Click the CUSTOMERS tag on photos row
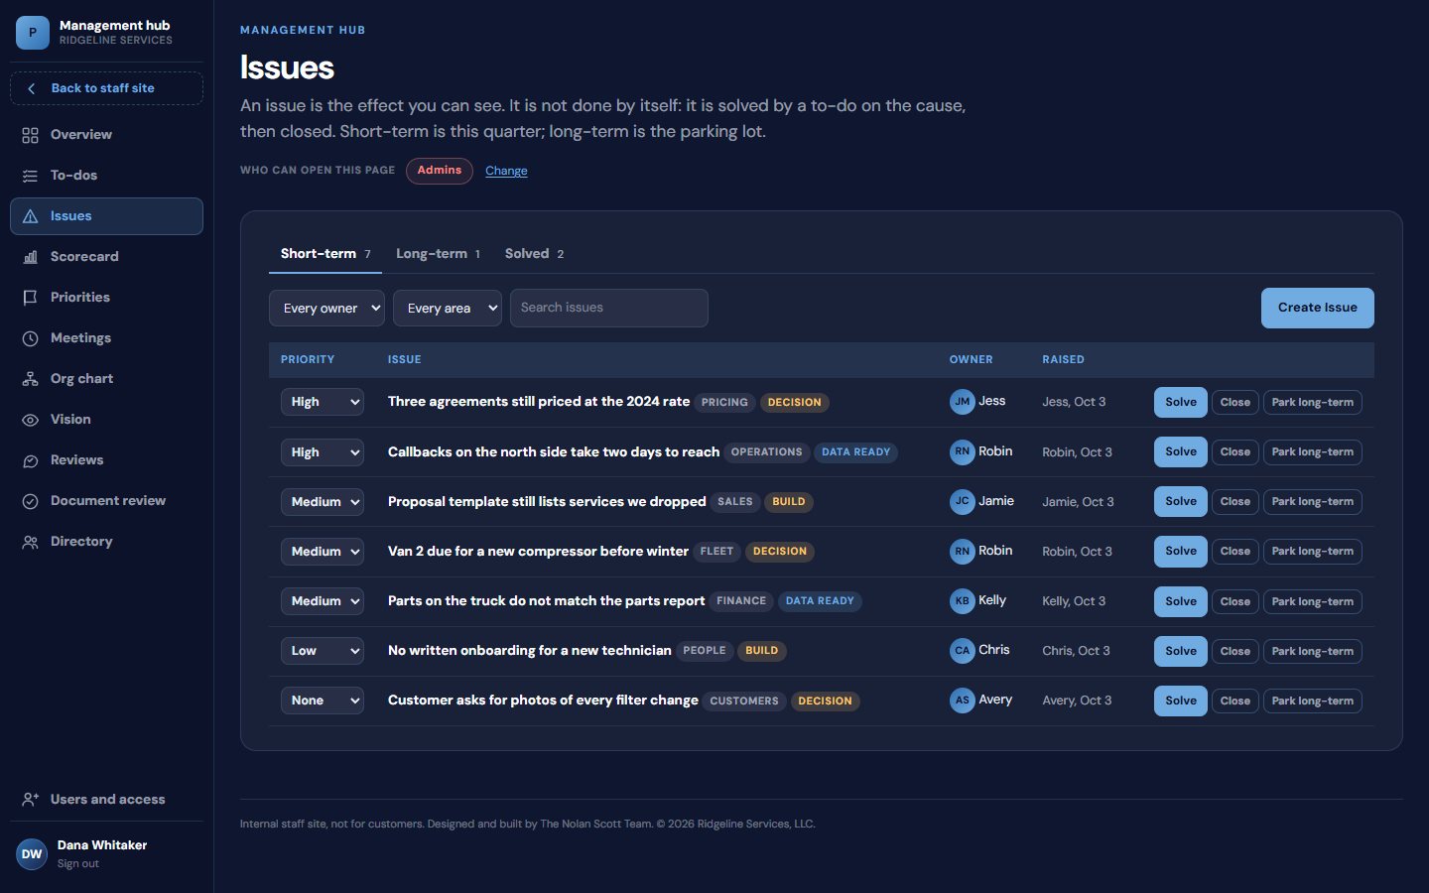Viewport: 1429px width, 893px height. pos(744,701)
